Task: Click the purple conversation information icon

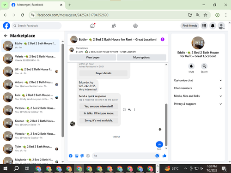Action: pyautogui.click(x=163, y=39)
